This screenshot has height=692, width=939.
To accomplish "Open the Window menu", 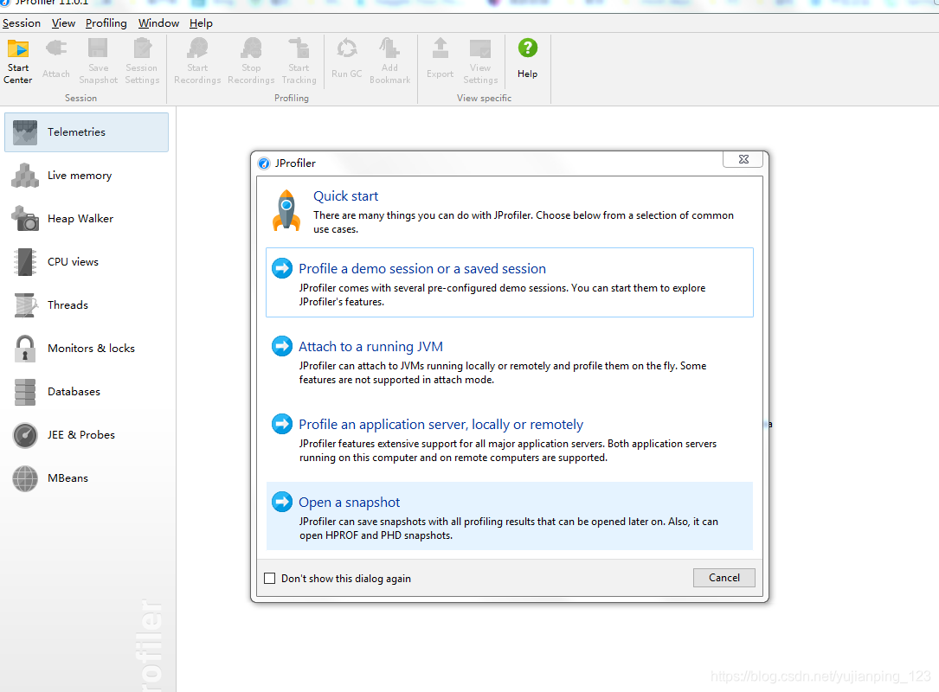I will click(x=158, y=23).
